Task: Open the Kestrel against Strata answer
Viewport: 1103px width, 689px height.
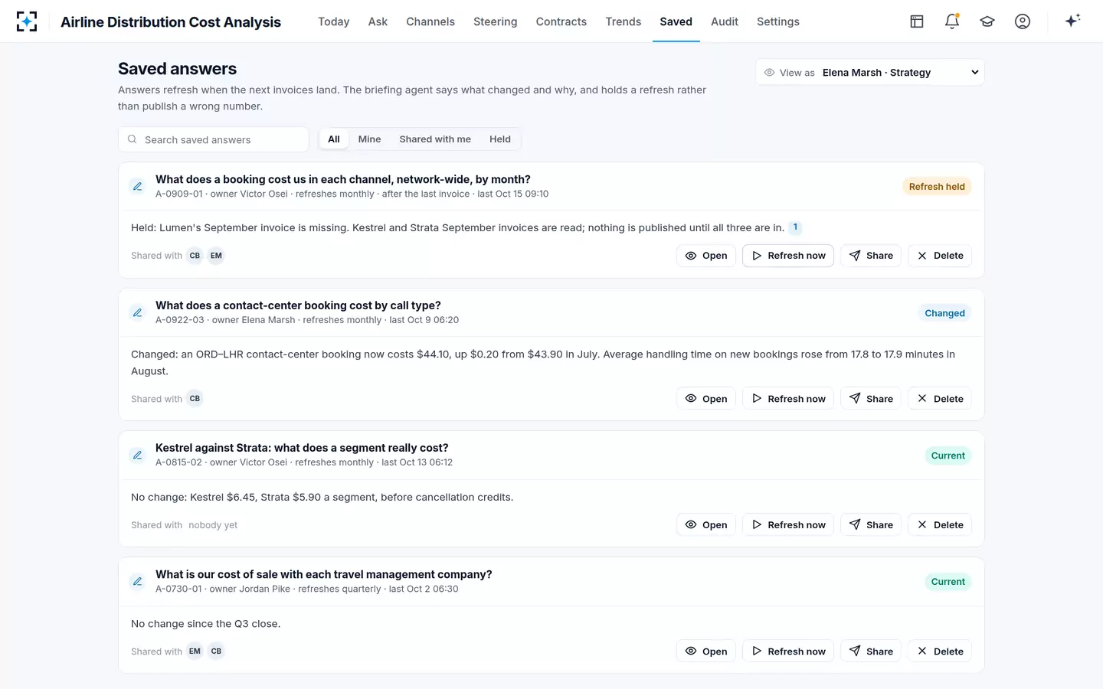Action: tap(706, 525)
